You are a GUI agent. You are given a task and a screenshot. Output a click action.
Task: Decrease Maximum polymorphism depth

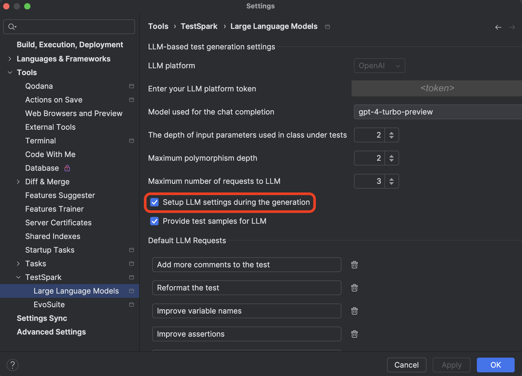(391, 160)
